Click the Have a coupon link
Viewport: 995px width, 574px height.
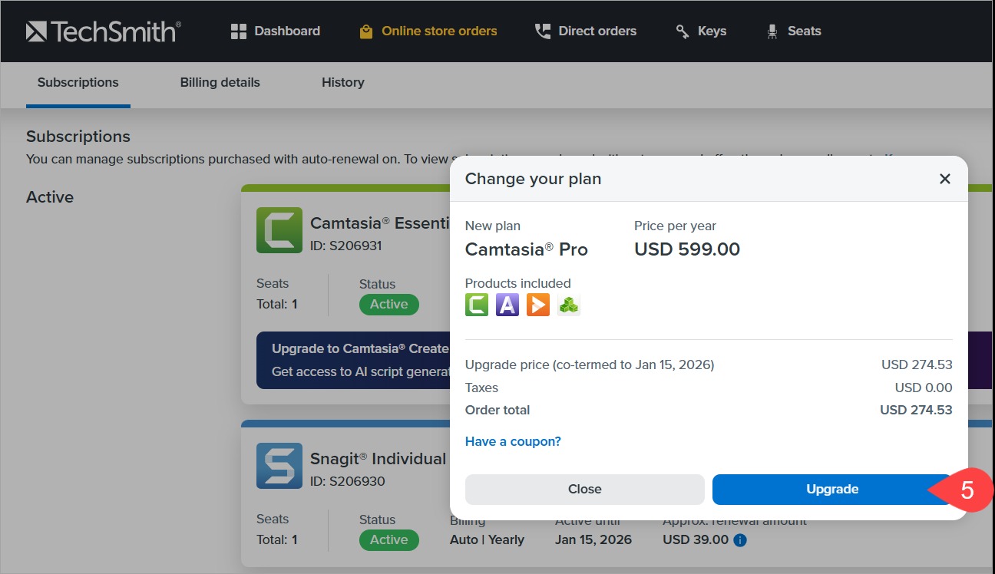513,441
